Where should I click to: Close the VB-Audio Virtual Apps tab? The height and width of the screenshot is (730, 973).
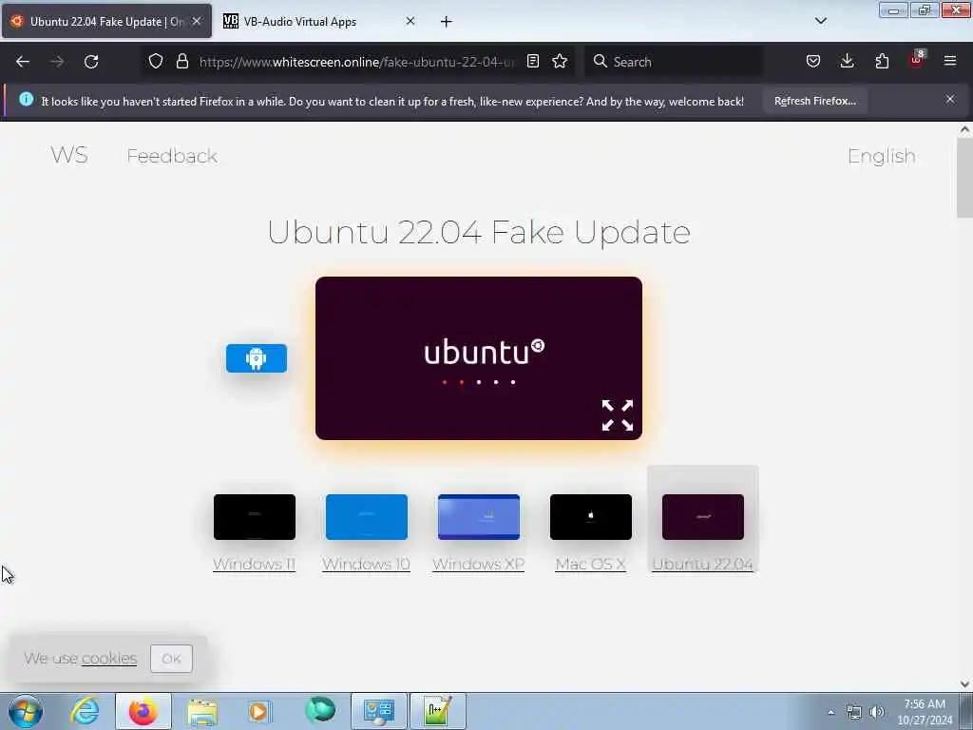pos(410,21)
